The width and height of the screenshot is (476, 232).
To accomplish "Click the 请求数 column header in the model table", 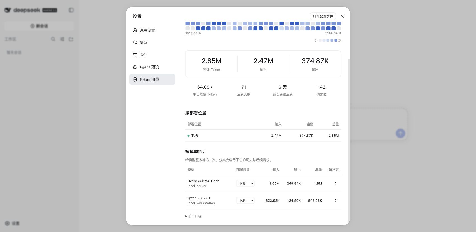I will coord(334,169).
